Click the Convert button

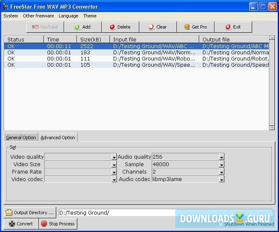coord(21,224)
